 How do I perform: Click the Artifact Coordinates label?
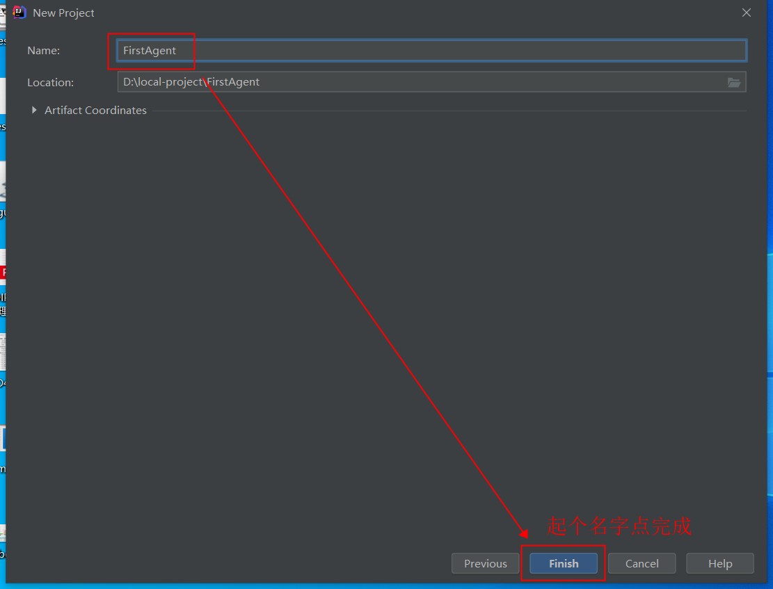pyautogui.click(x=95, y=111)
